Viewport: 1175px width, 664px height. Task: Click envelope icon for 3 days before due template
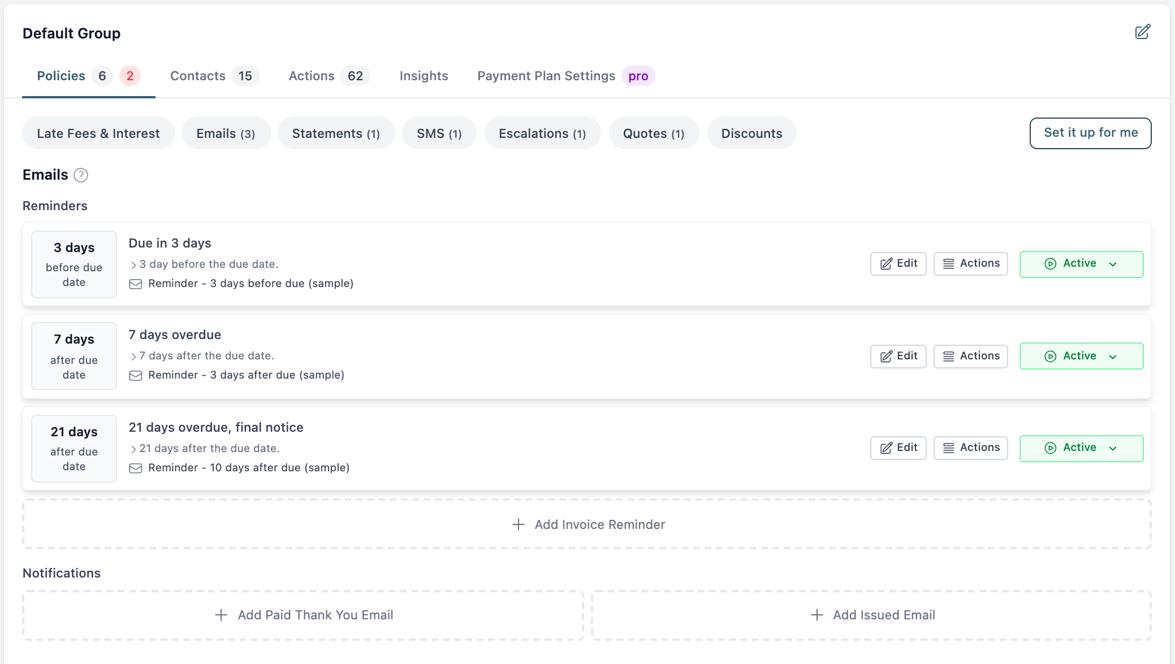click(136, 284)
